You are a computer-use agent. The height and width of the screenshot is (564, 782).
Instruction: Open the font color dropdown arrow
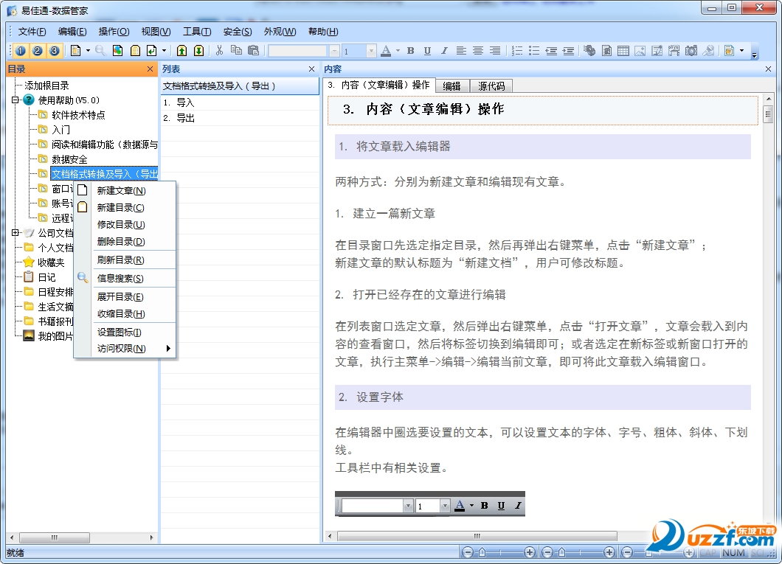(x=398, y=50)
